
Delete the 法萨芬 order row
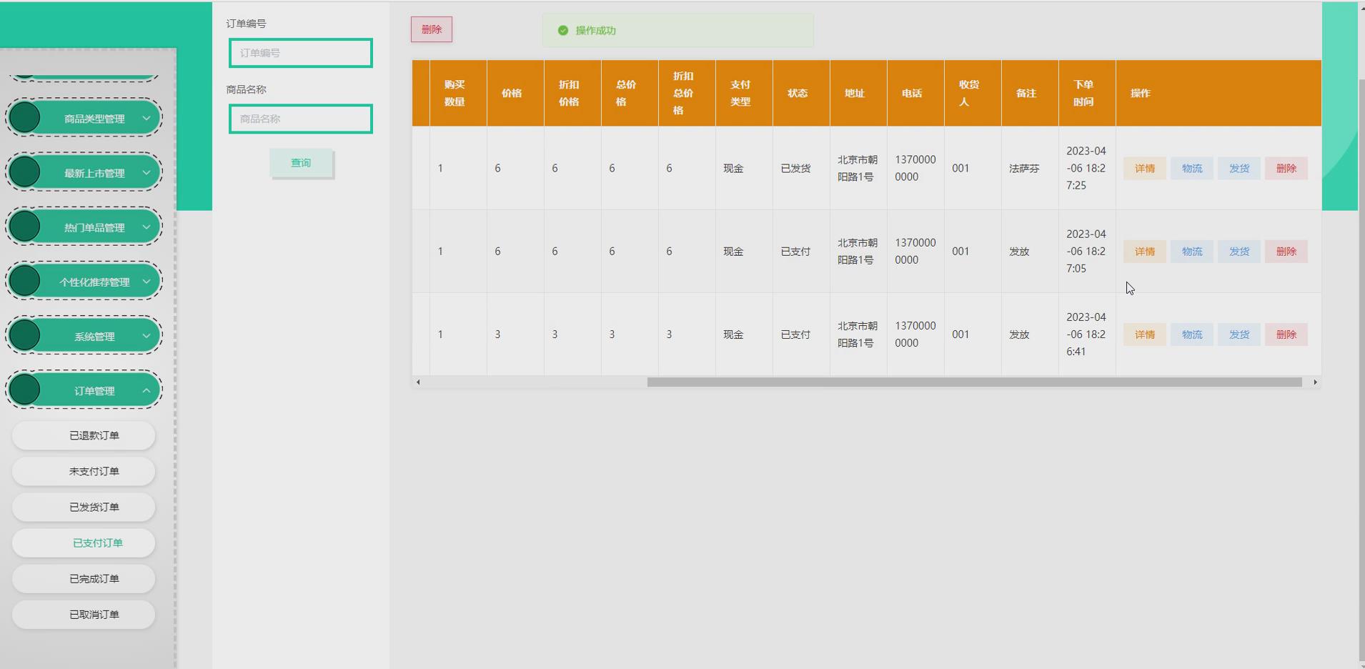pos(1286,169)
